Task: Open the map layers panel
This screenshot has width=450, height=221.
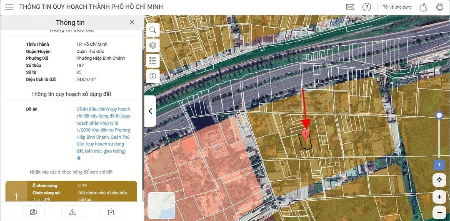Action: (152, 45)
